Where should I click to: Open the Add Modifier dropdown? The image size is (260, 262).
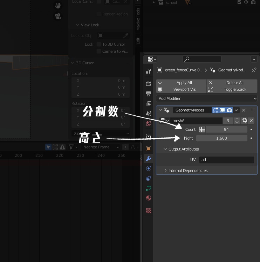[x=207, y=98]
